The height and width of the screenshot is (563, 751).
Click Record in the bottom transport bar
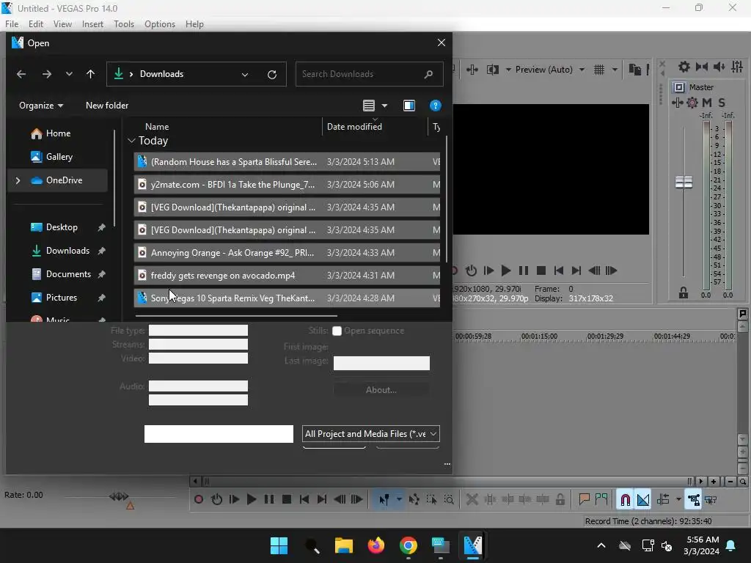click(198, 499)
